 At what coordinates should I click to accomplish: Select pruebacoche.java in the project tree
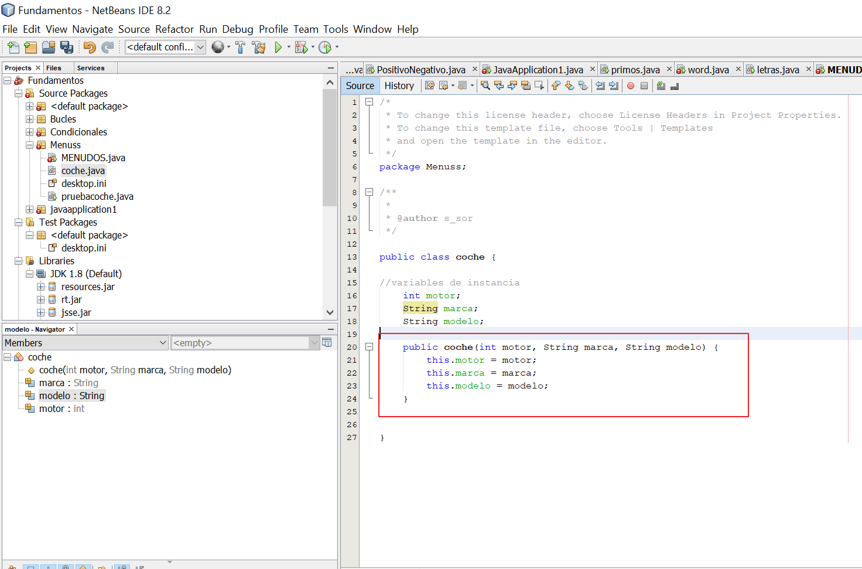coord(97,196)
